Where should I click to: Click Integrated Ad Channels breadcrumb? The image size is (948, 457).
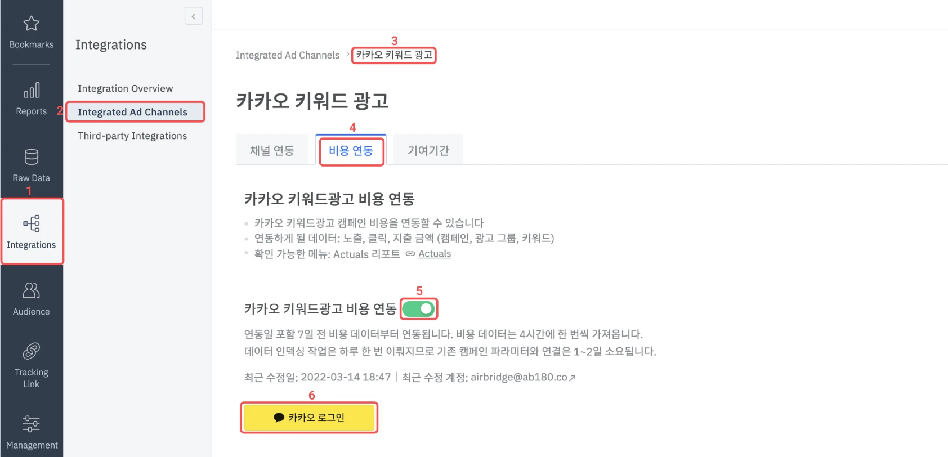pos(288,55)
